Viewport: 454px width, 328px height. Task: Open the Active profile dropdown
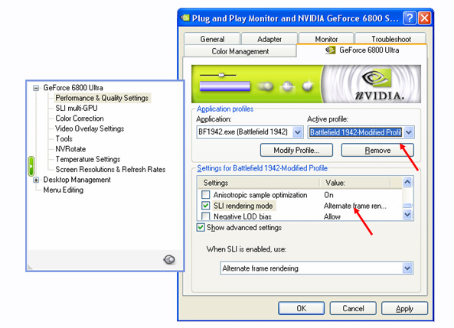409,132
